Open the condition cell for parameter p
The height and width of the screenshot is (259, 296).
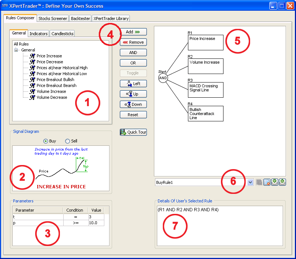click(75, 223)
